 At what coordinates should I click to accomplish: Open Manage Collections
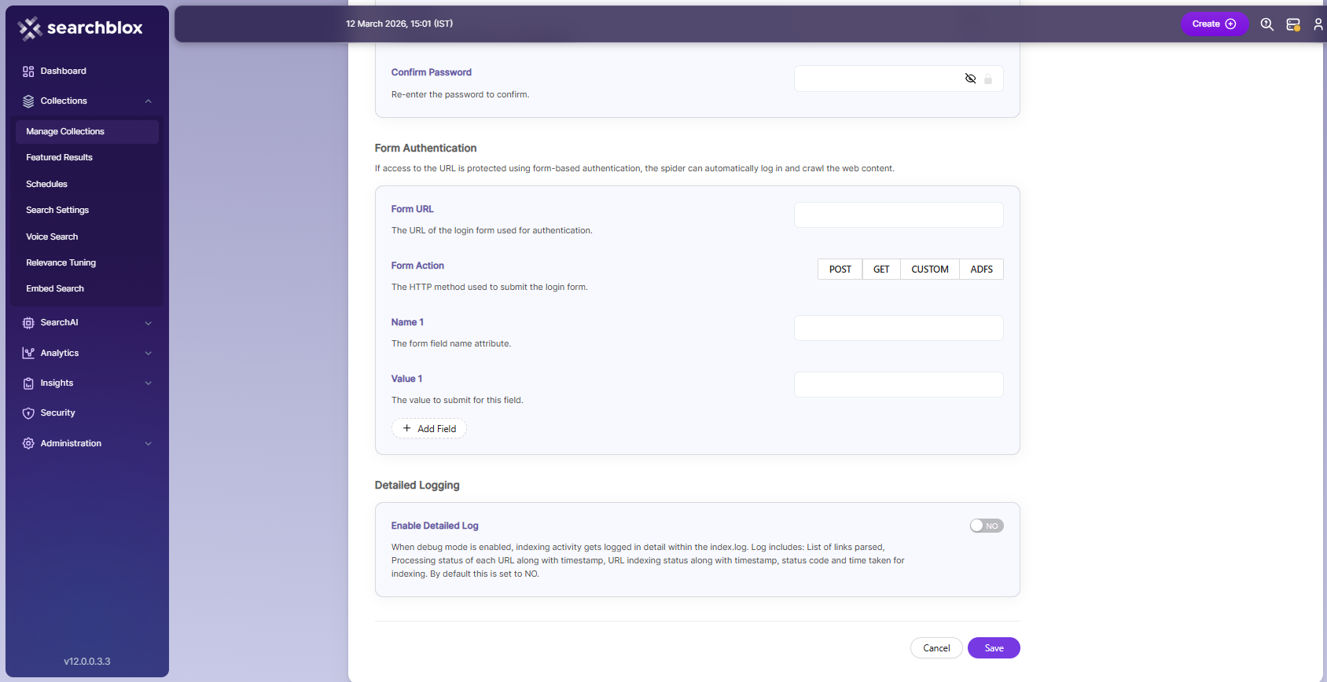[x=87, y=132]
